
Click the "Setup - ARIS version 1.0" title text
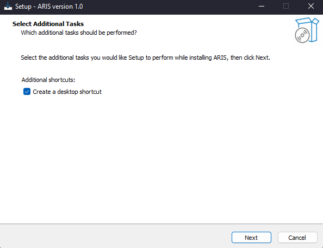tap(49, 7)
